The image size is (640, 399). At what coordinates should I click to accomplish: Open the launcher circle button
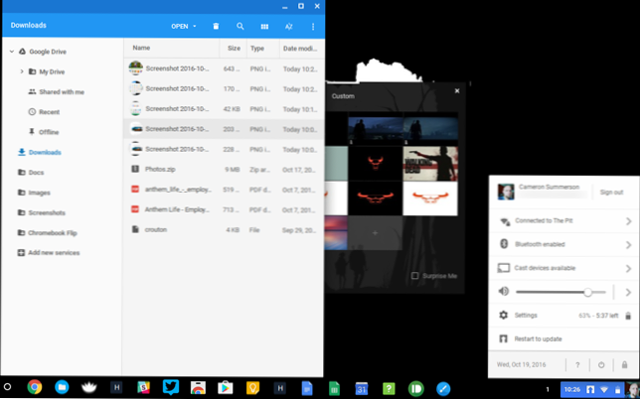coord(7,387)
